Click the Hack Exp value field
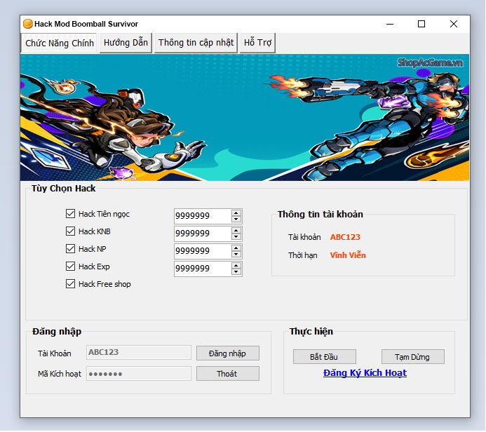Screen dimensions: 486x432 click(203, 269)
